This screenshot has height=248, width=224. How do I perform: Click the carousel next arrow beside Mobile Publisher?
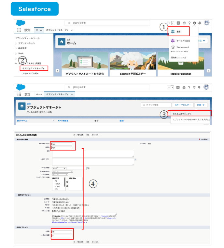[x=209, y=71]
